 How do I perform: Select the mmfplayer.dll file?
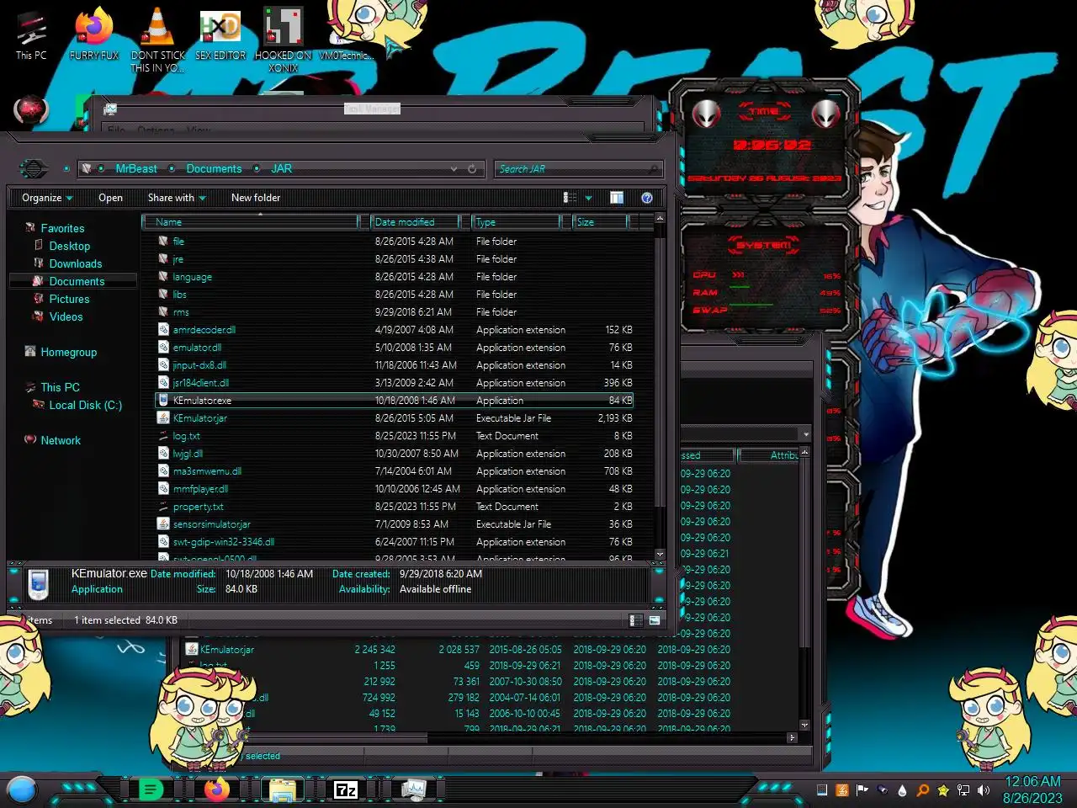[200, 489]
